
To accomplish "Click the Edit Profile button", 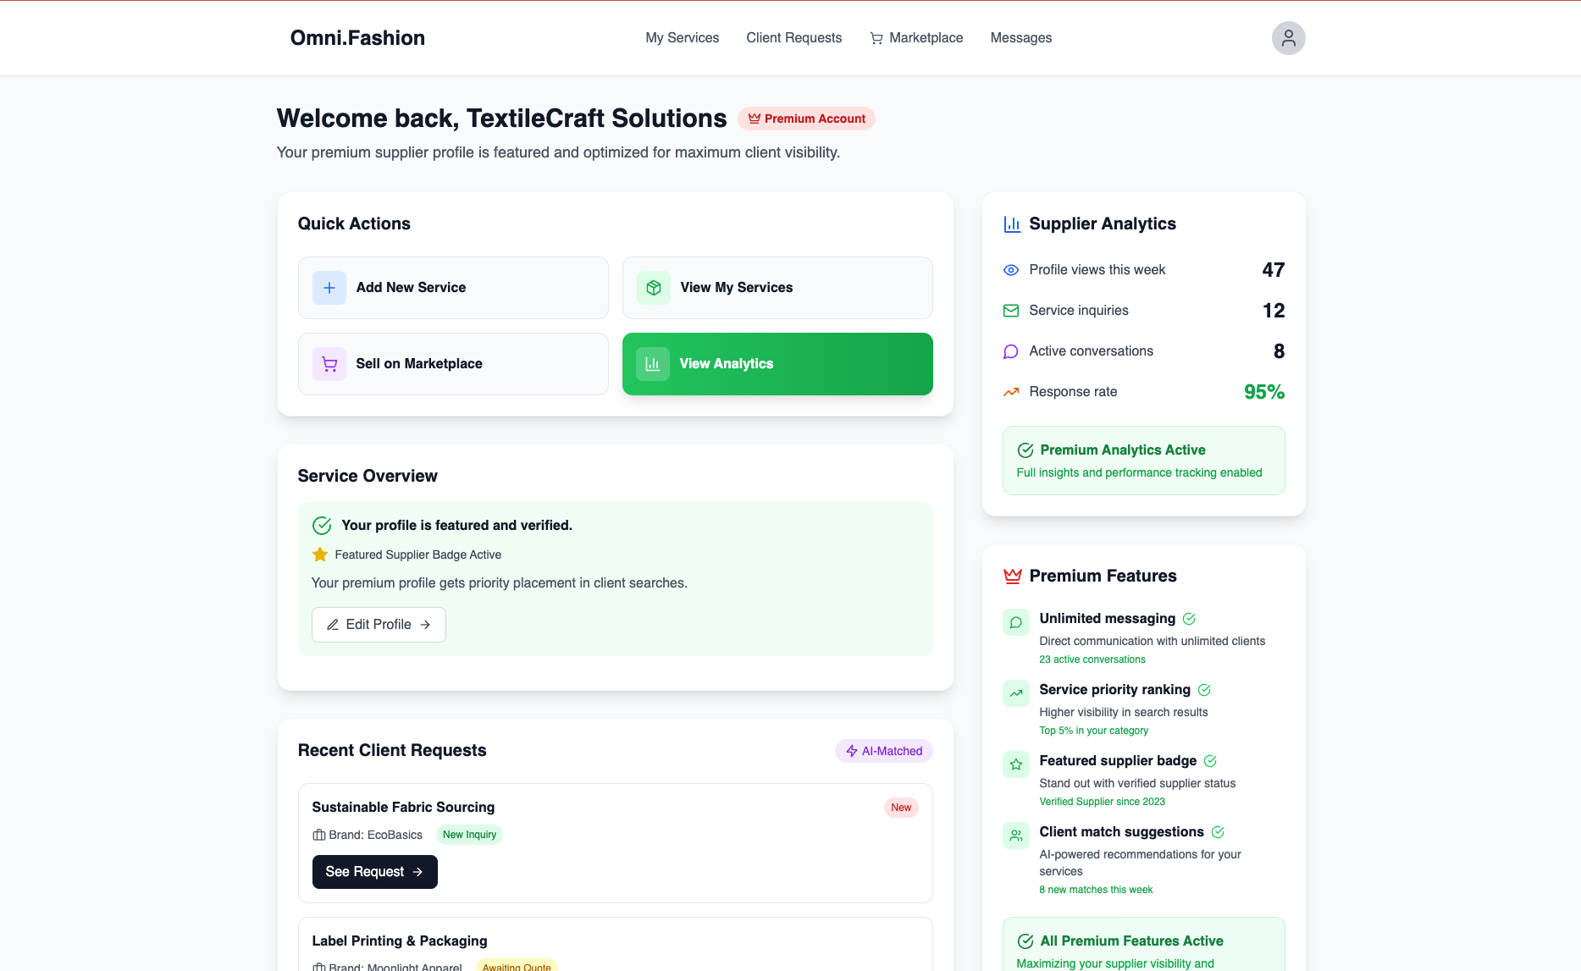I will point(379,625).
